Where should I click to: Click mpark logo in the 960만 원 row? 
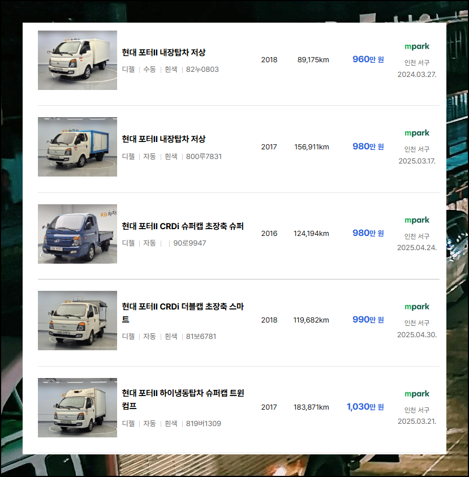point(417,46)
